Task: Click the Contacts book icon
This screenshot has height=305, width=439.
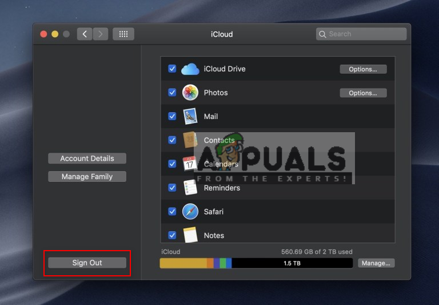Action: (x=190, y=140)
